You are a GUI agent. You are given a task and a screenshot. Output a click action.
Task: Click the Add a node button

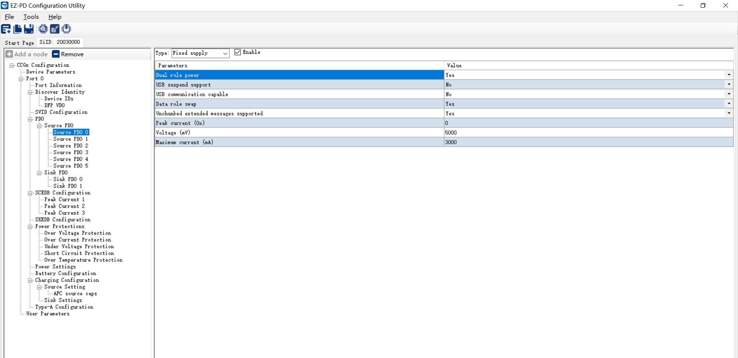pyautogui.click(x=27, y=54)
